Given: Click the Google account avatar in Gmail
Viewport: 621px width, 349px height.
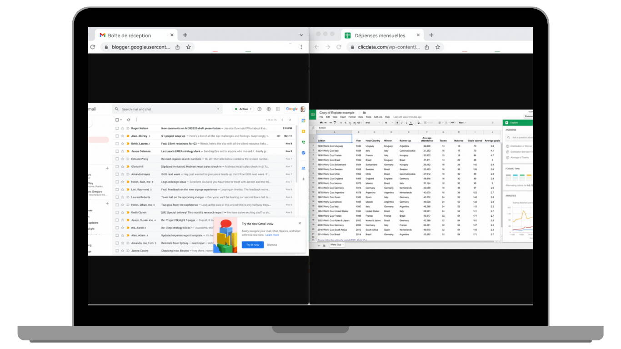Looking at the screenshot, I should (x=302, y=109).
